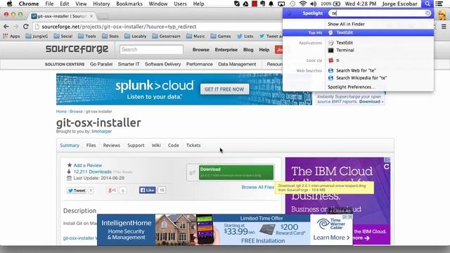Screen dimensions: 450x253
Task: Click the Google Drive menu bar icon
Action: (x=245, y=4)
